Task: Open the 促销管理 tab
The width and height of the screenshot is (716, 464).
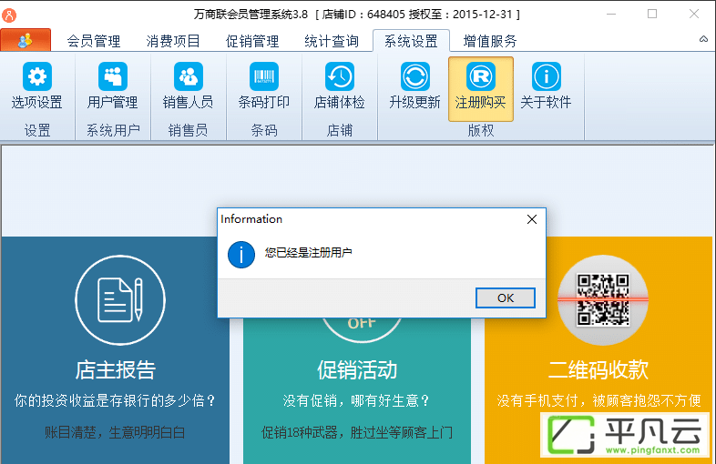Action: 252,41
